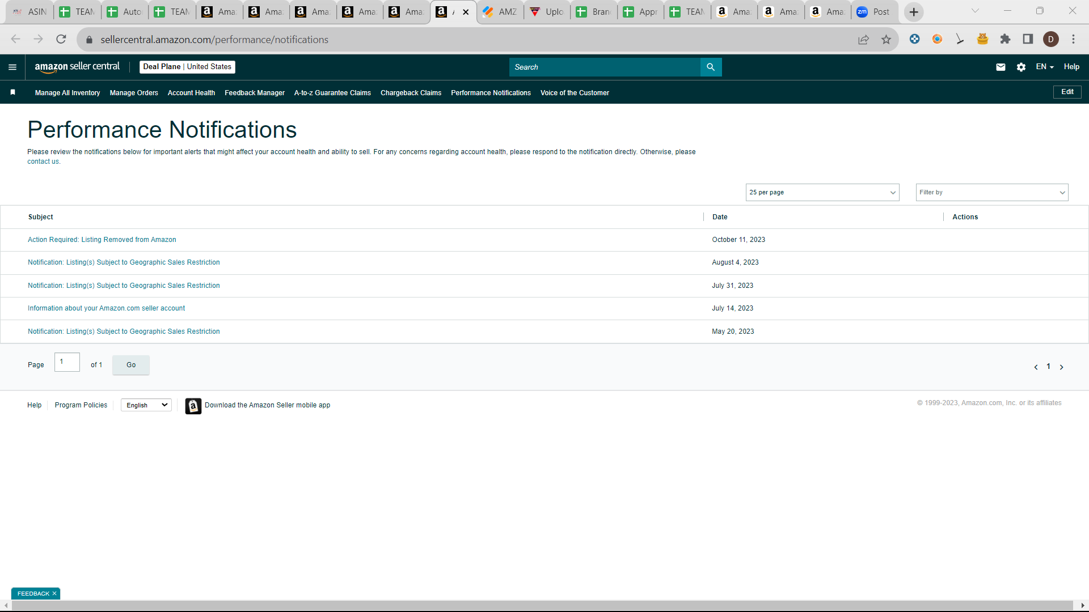
Task: Click the blue circular extension icon
Action: 914,39
